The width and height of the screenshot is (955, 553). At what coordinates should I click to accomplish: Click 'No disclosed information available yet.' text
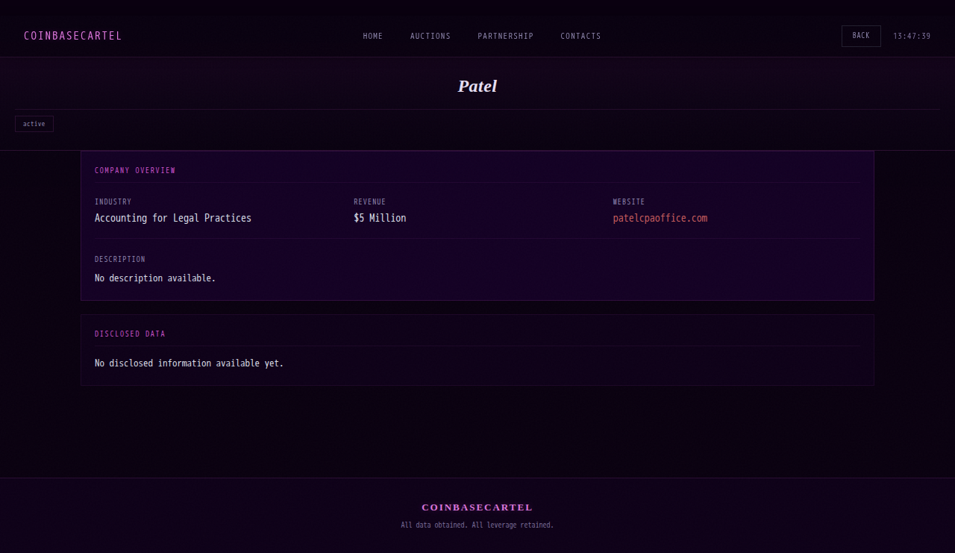point(190,363)
